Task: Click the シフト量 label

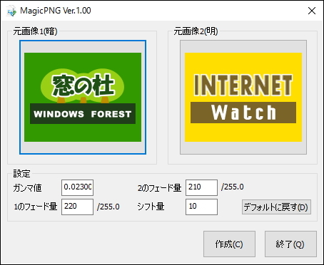Action: point(151,207)
